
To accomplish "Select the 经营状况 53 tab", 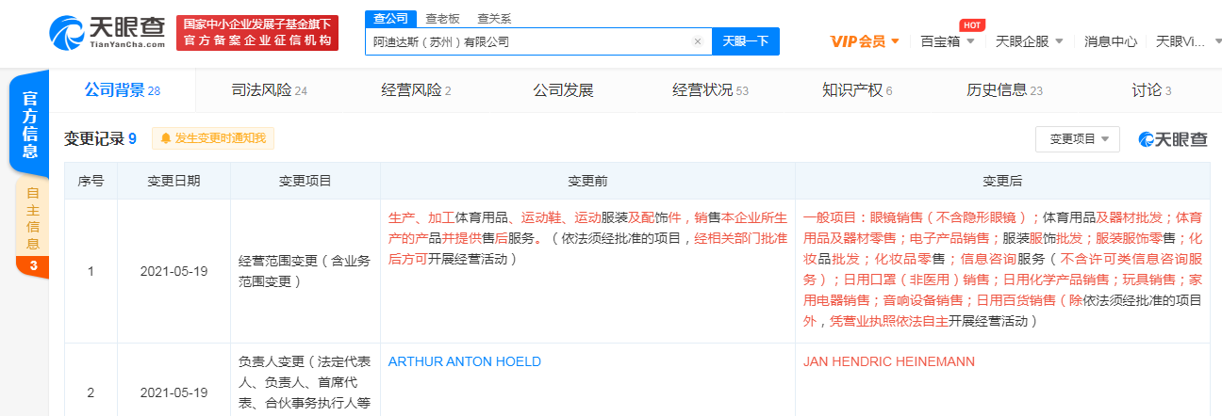I will pyautogui.click(x=710, y=90).
